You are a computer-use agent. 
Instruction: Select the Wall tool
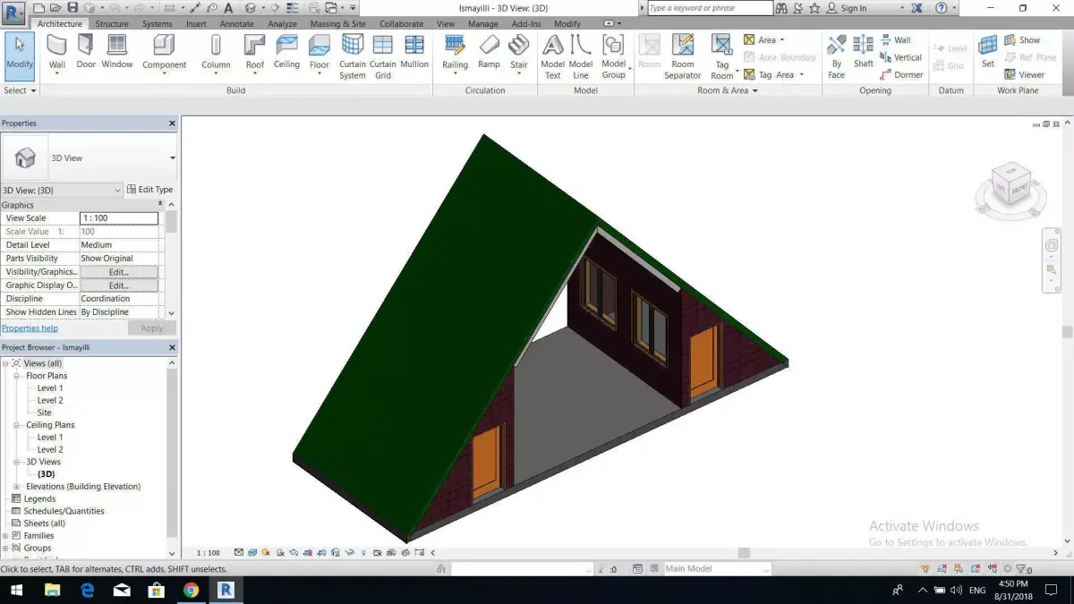click(x=56, y=52)
